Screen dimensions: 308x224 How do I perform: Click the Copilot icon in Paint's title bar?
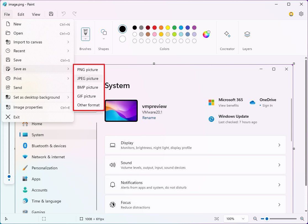click(291, 14)
